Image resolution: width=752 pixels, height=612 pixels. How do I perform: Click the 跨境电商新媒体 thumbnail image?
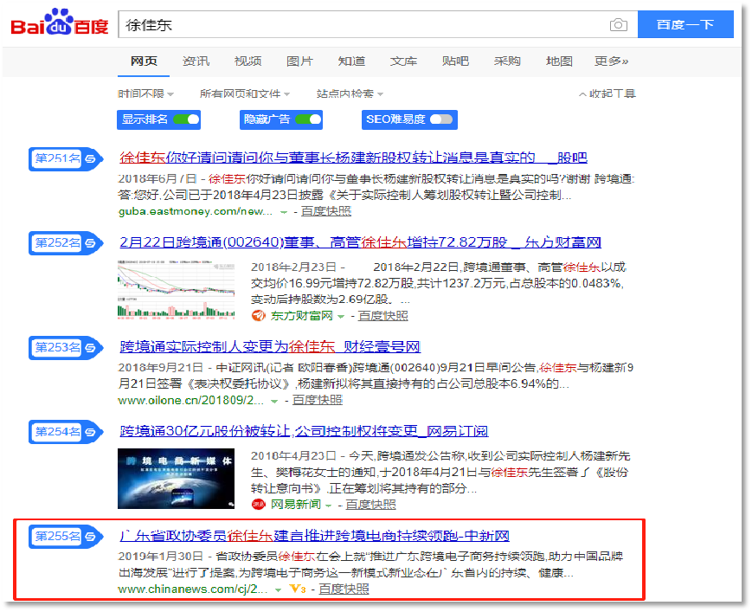176,478
